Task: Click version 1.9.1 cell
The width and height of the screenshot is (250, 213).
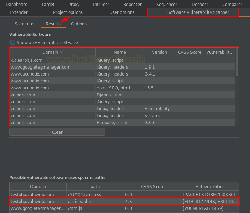Action: click(159, 67)
